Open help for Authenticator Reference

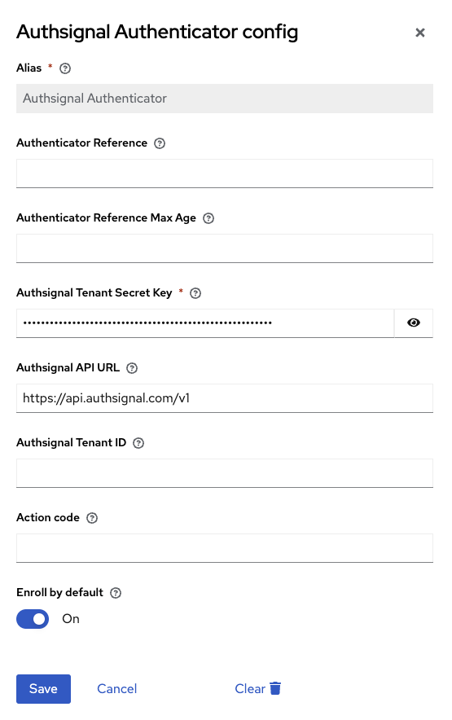(x=160, y=143)
